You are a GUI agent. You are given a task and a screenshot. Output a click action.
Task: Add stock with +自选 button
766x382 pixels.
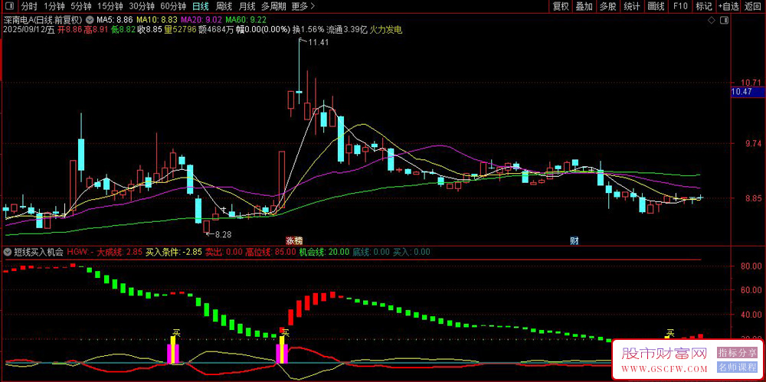click(729, 6)
